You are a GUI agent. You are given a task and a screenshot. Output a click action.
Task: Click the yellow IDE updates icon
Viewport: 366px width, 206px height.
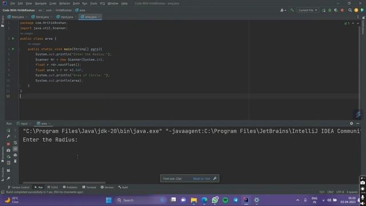pyautogui.click(x=356, y=10)
